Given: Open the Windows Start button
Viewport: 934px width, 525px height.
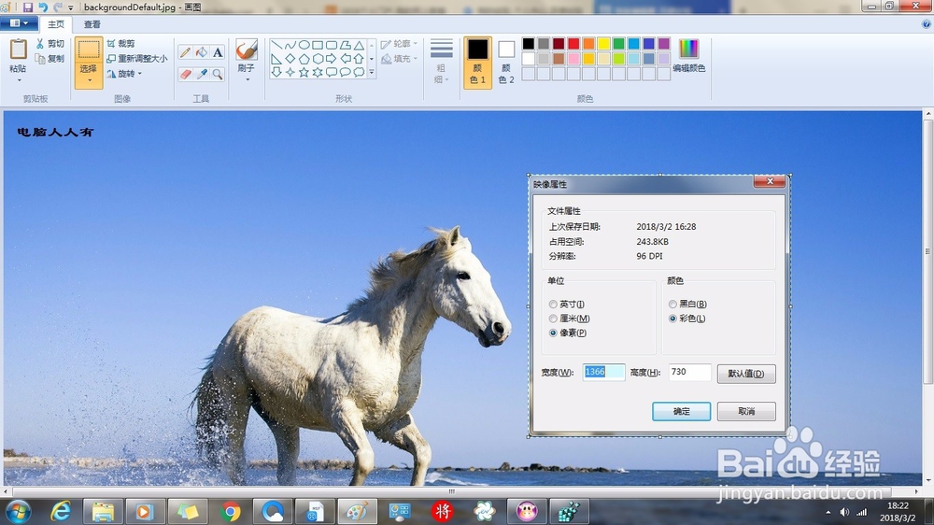Looking at the screenshot, I should [17, 511].
